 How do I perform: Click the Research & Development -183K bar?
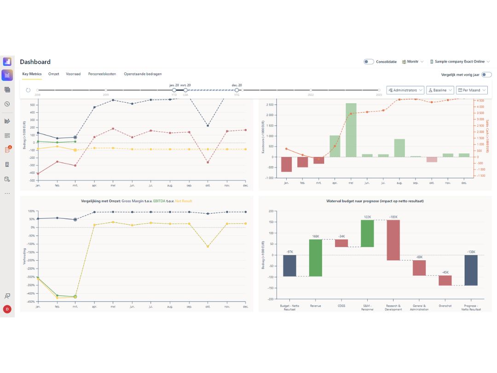(393, 240)
